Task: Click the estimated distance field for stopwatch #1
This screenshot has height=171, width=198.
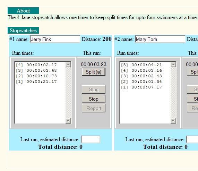Action: coord(91,139)
